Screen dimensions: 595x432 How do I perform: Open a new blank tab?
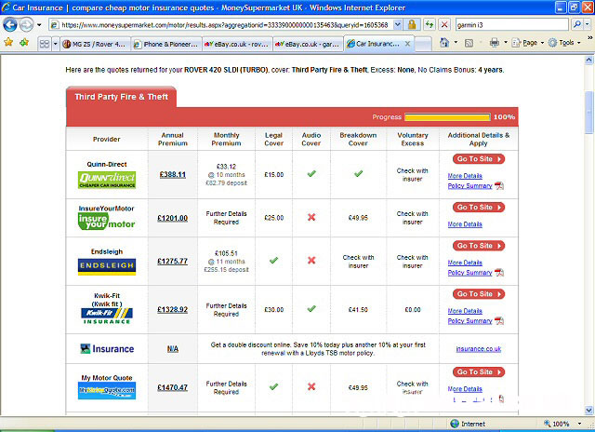[x=423, y=44]
